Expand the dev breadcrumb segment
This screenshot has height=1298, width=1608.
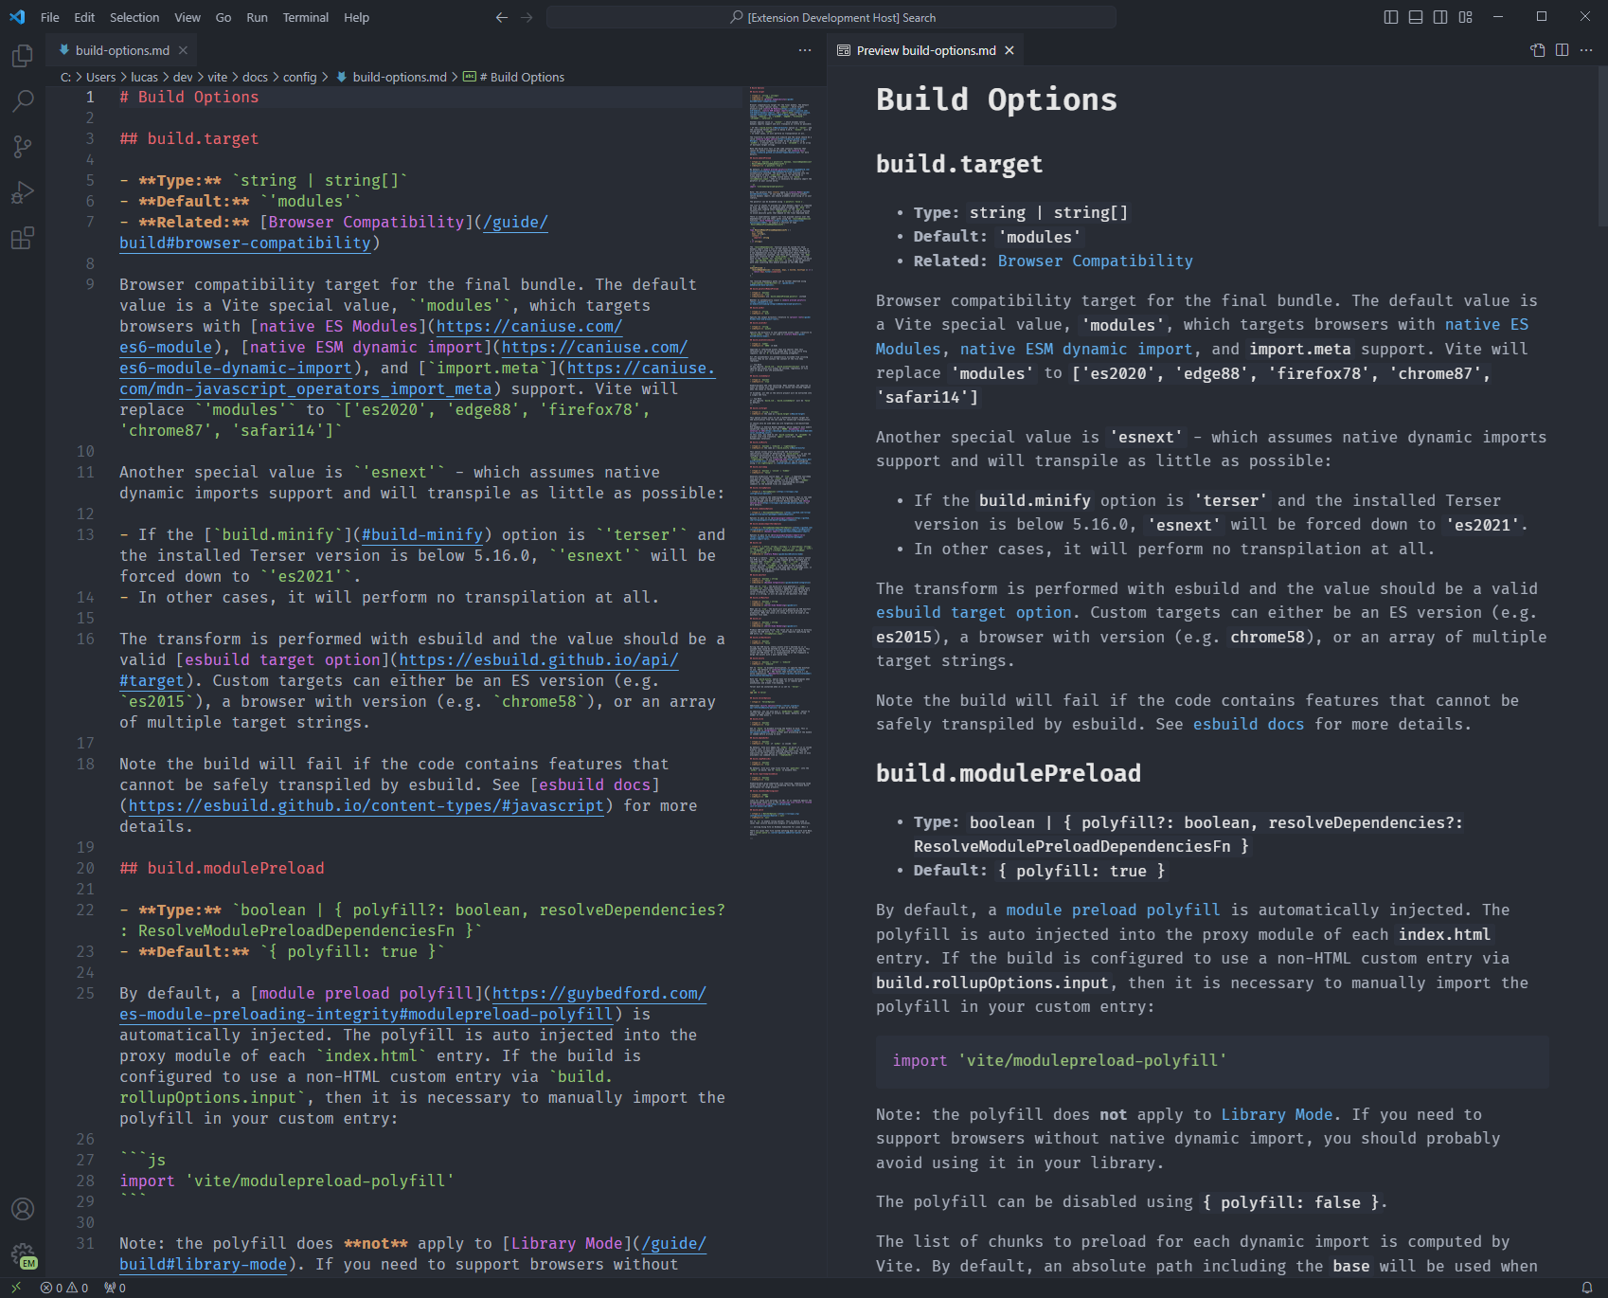[183, 77]
